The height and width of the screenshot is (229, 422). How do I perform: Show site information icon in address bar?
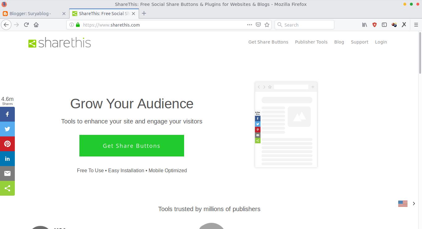(x=71, y=25)
